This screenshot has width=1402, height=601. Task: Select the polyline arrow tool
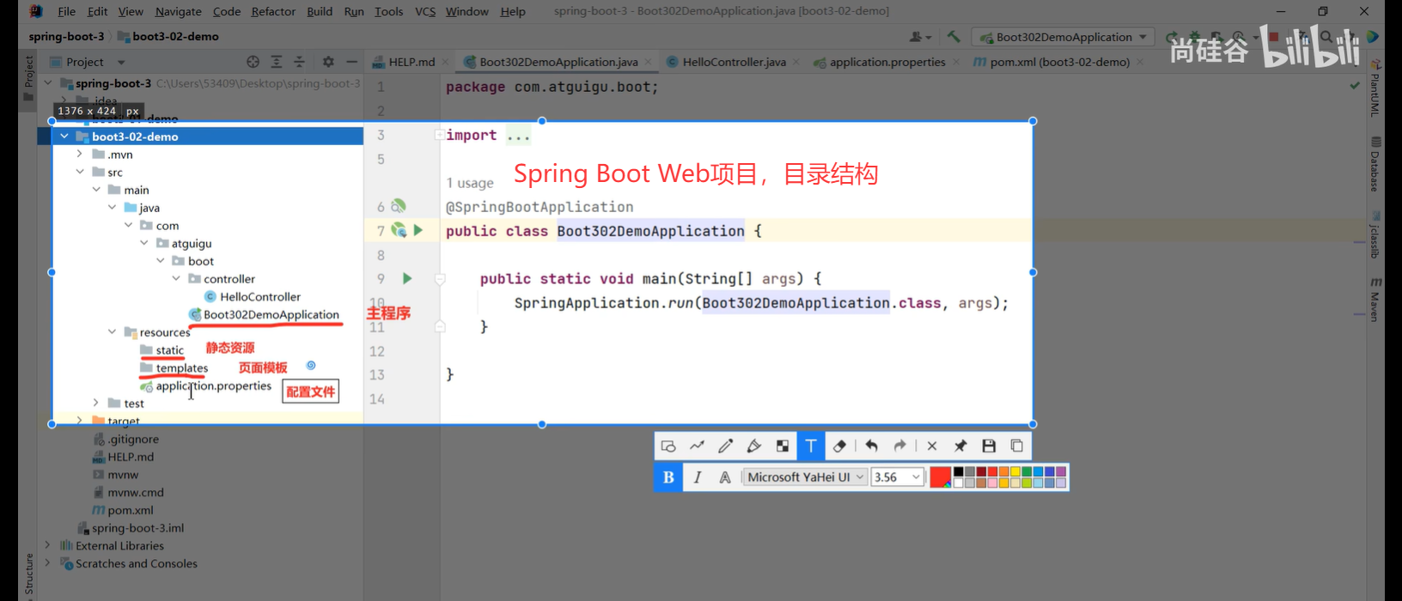tap(697, 446)
